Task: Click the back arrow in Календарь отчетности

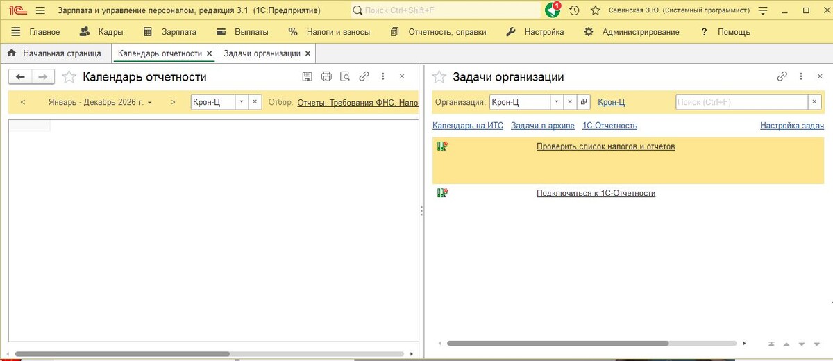Action: [21, 77]
